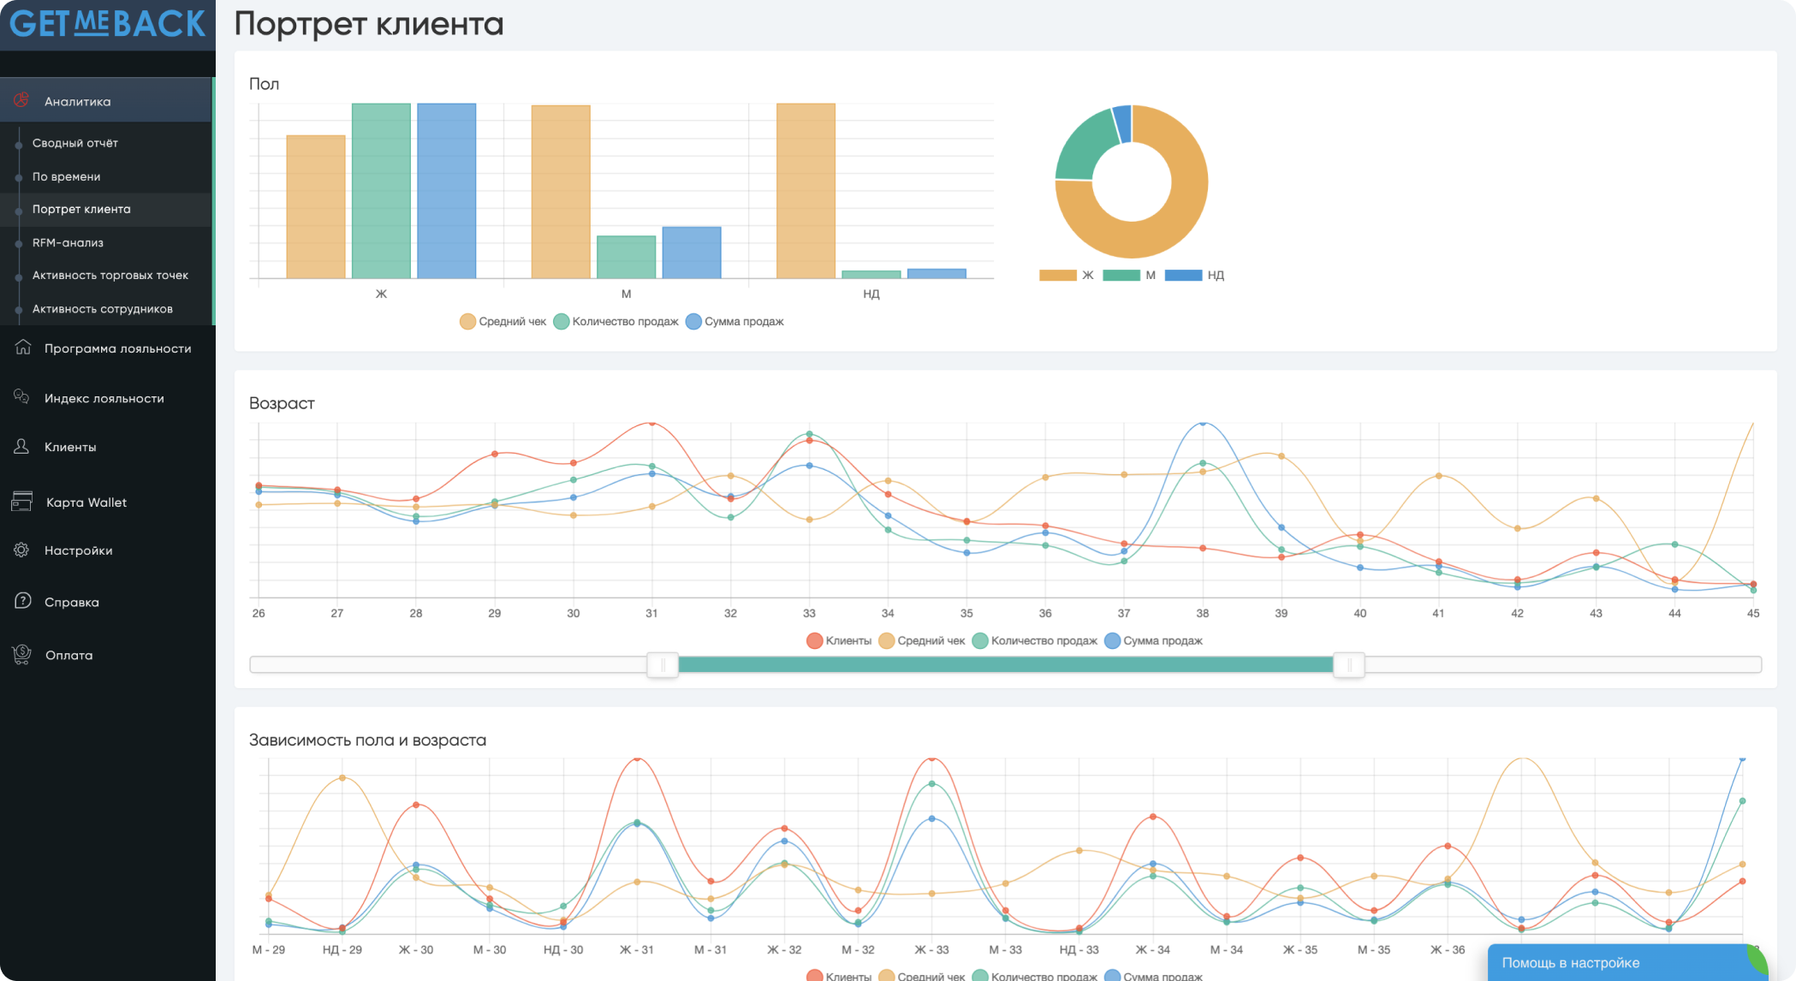1796x981 pixels.
Task: Open Помощь в настройке chat button
Action: [x=1627, y=962]
